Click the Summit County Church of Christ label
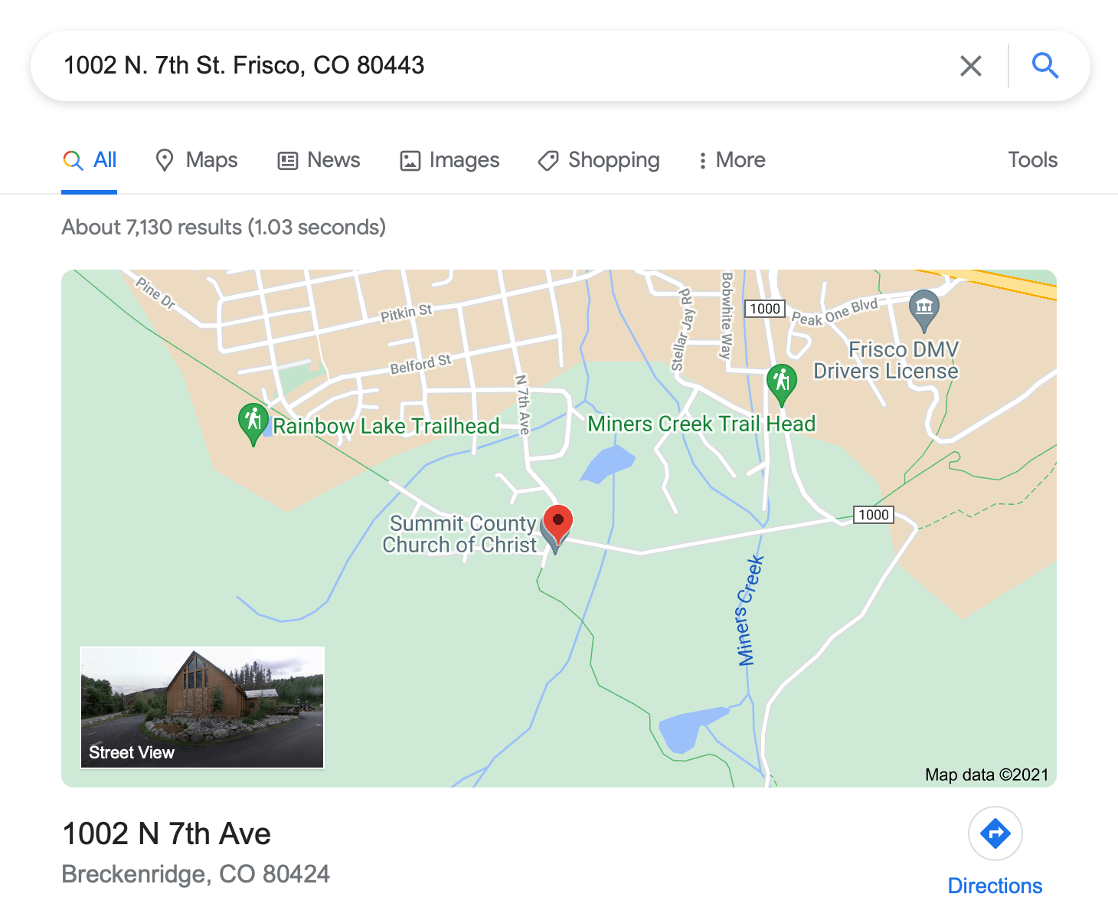Viewport: 1118px width, 907px height. point(460,534)
